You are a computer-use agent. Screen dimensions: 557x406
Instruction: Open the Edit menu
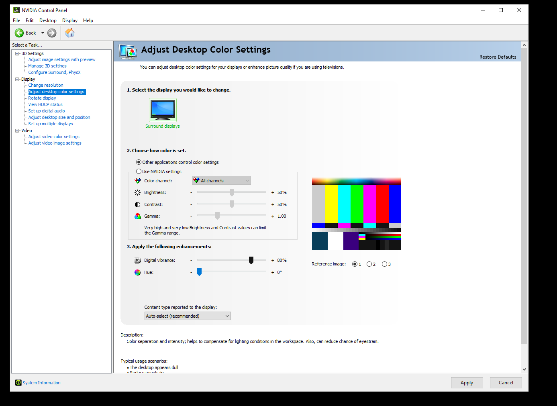(x=30, y=20)
